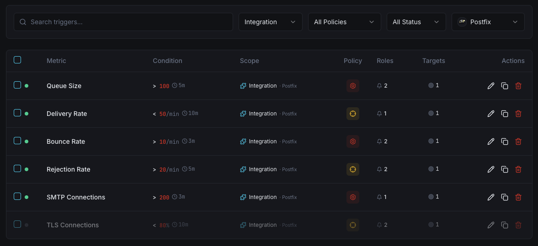The image size is (538, 246).
Task: Click the '> 200' condition value
Action: pos(161,197)
